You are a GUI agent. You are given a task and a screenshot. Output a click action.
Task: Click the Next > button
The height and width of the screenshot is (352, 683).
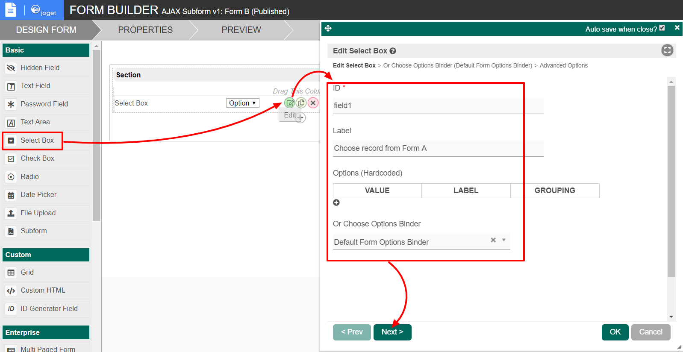[x=392, y=332]
